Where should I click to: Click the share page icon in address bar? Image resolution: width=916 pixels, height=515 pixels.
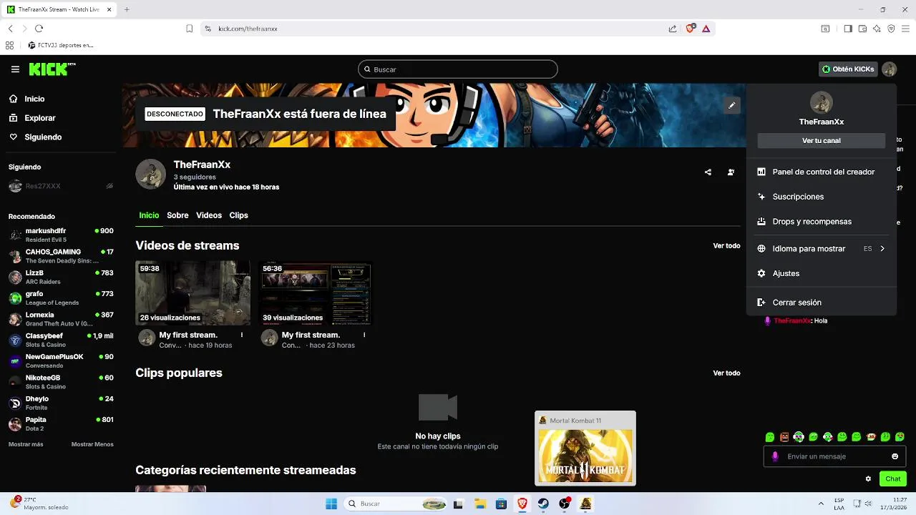(673, 29)
